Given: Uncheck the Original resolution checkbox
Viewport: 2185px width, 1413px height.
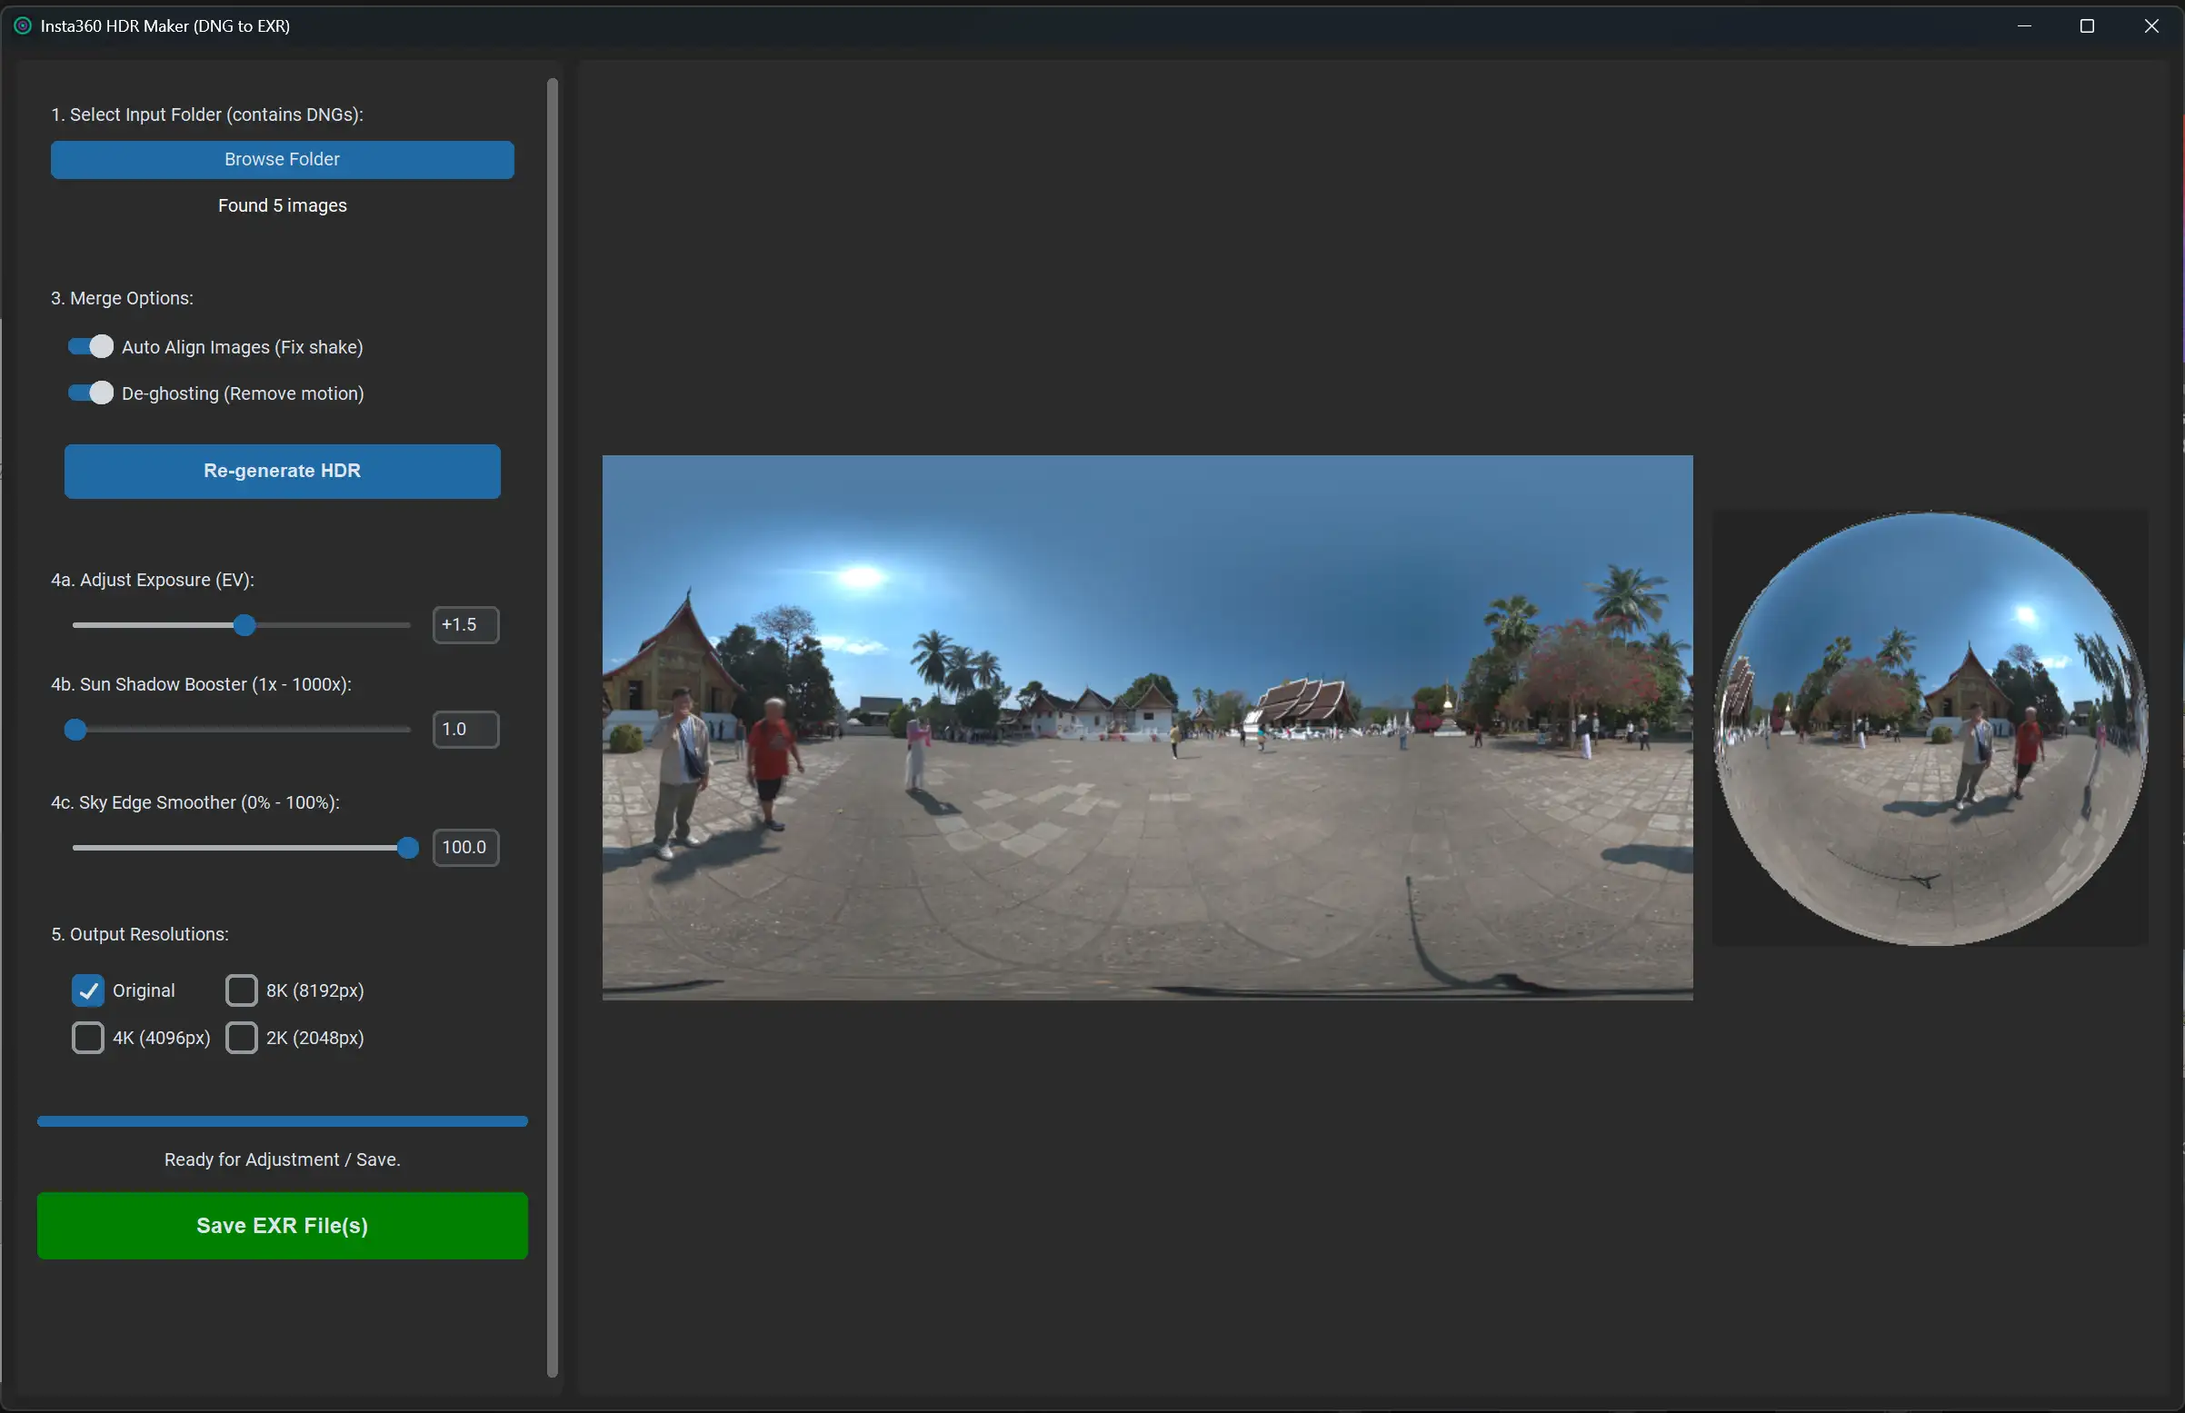Looking at the screenshot, I should coord(88,991).
